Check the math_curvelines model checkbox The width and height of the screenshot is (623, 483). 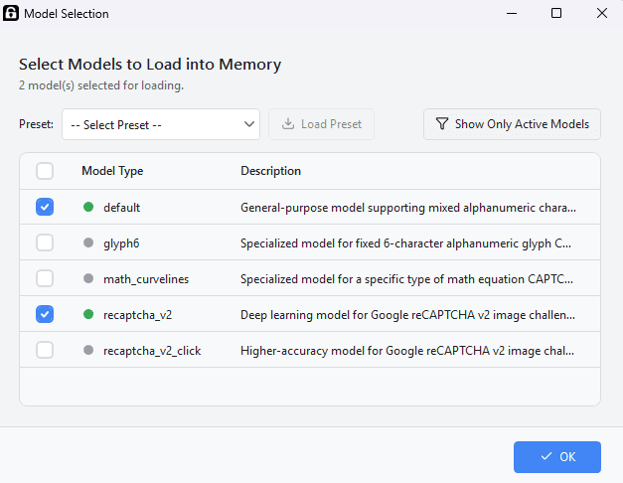pyautogui.click(x=45, y=278)
